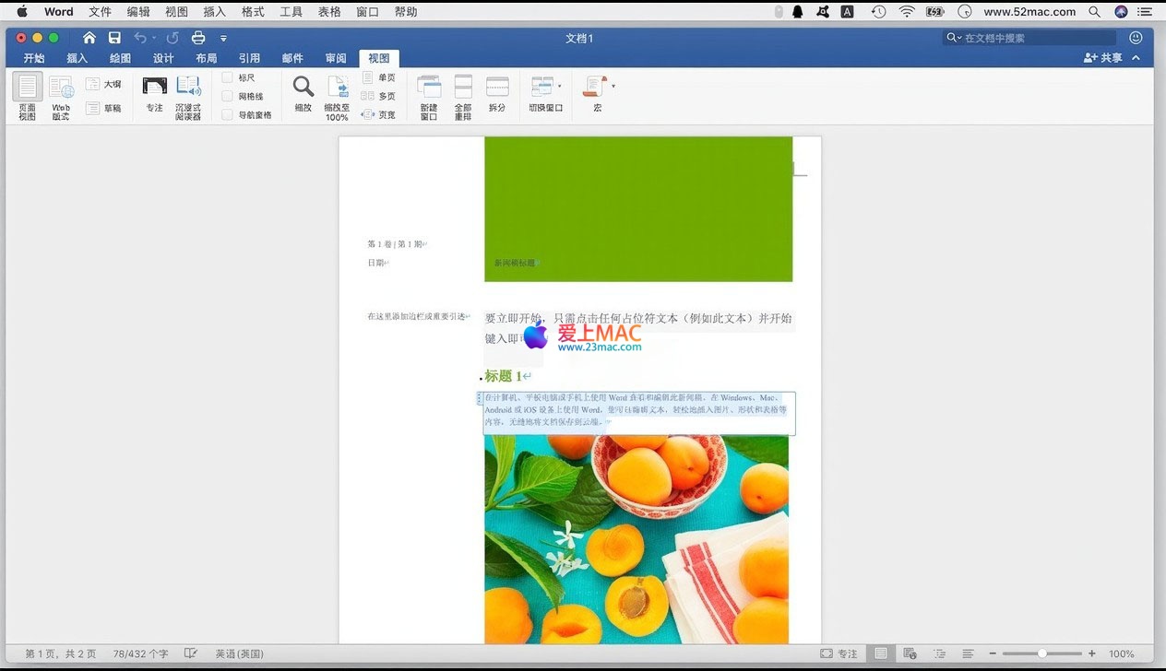Click the 新建窗口 (New Window) icon
This screenshot has width=1166, height=671.
click(x=429, y=88)
